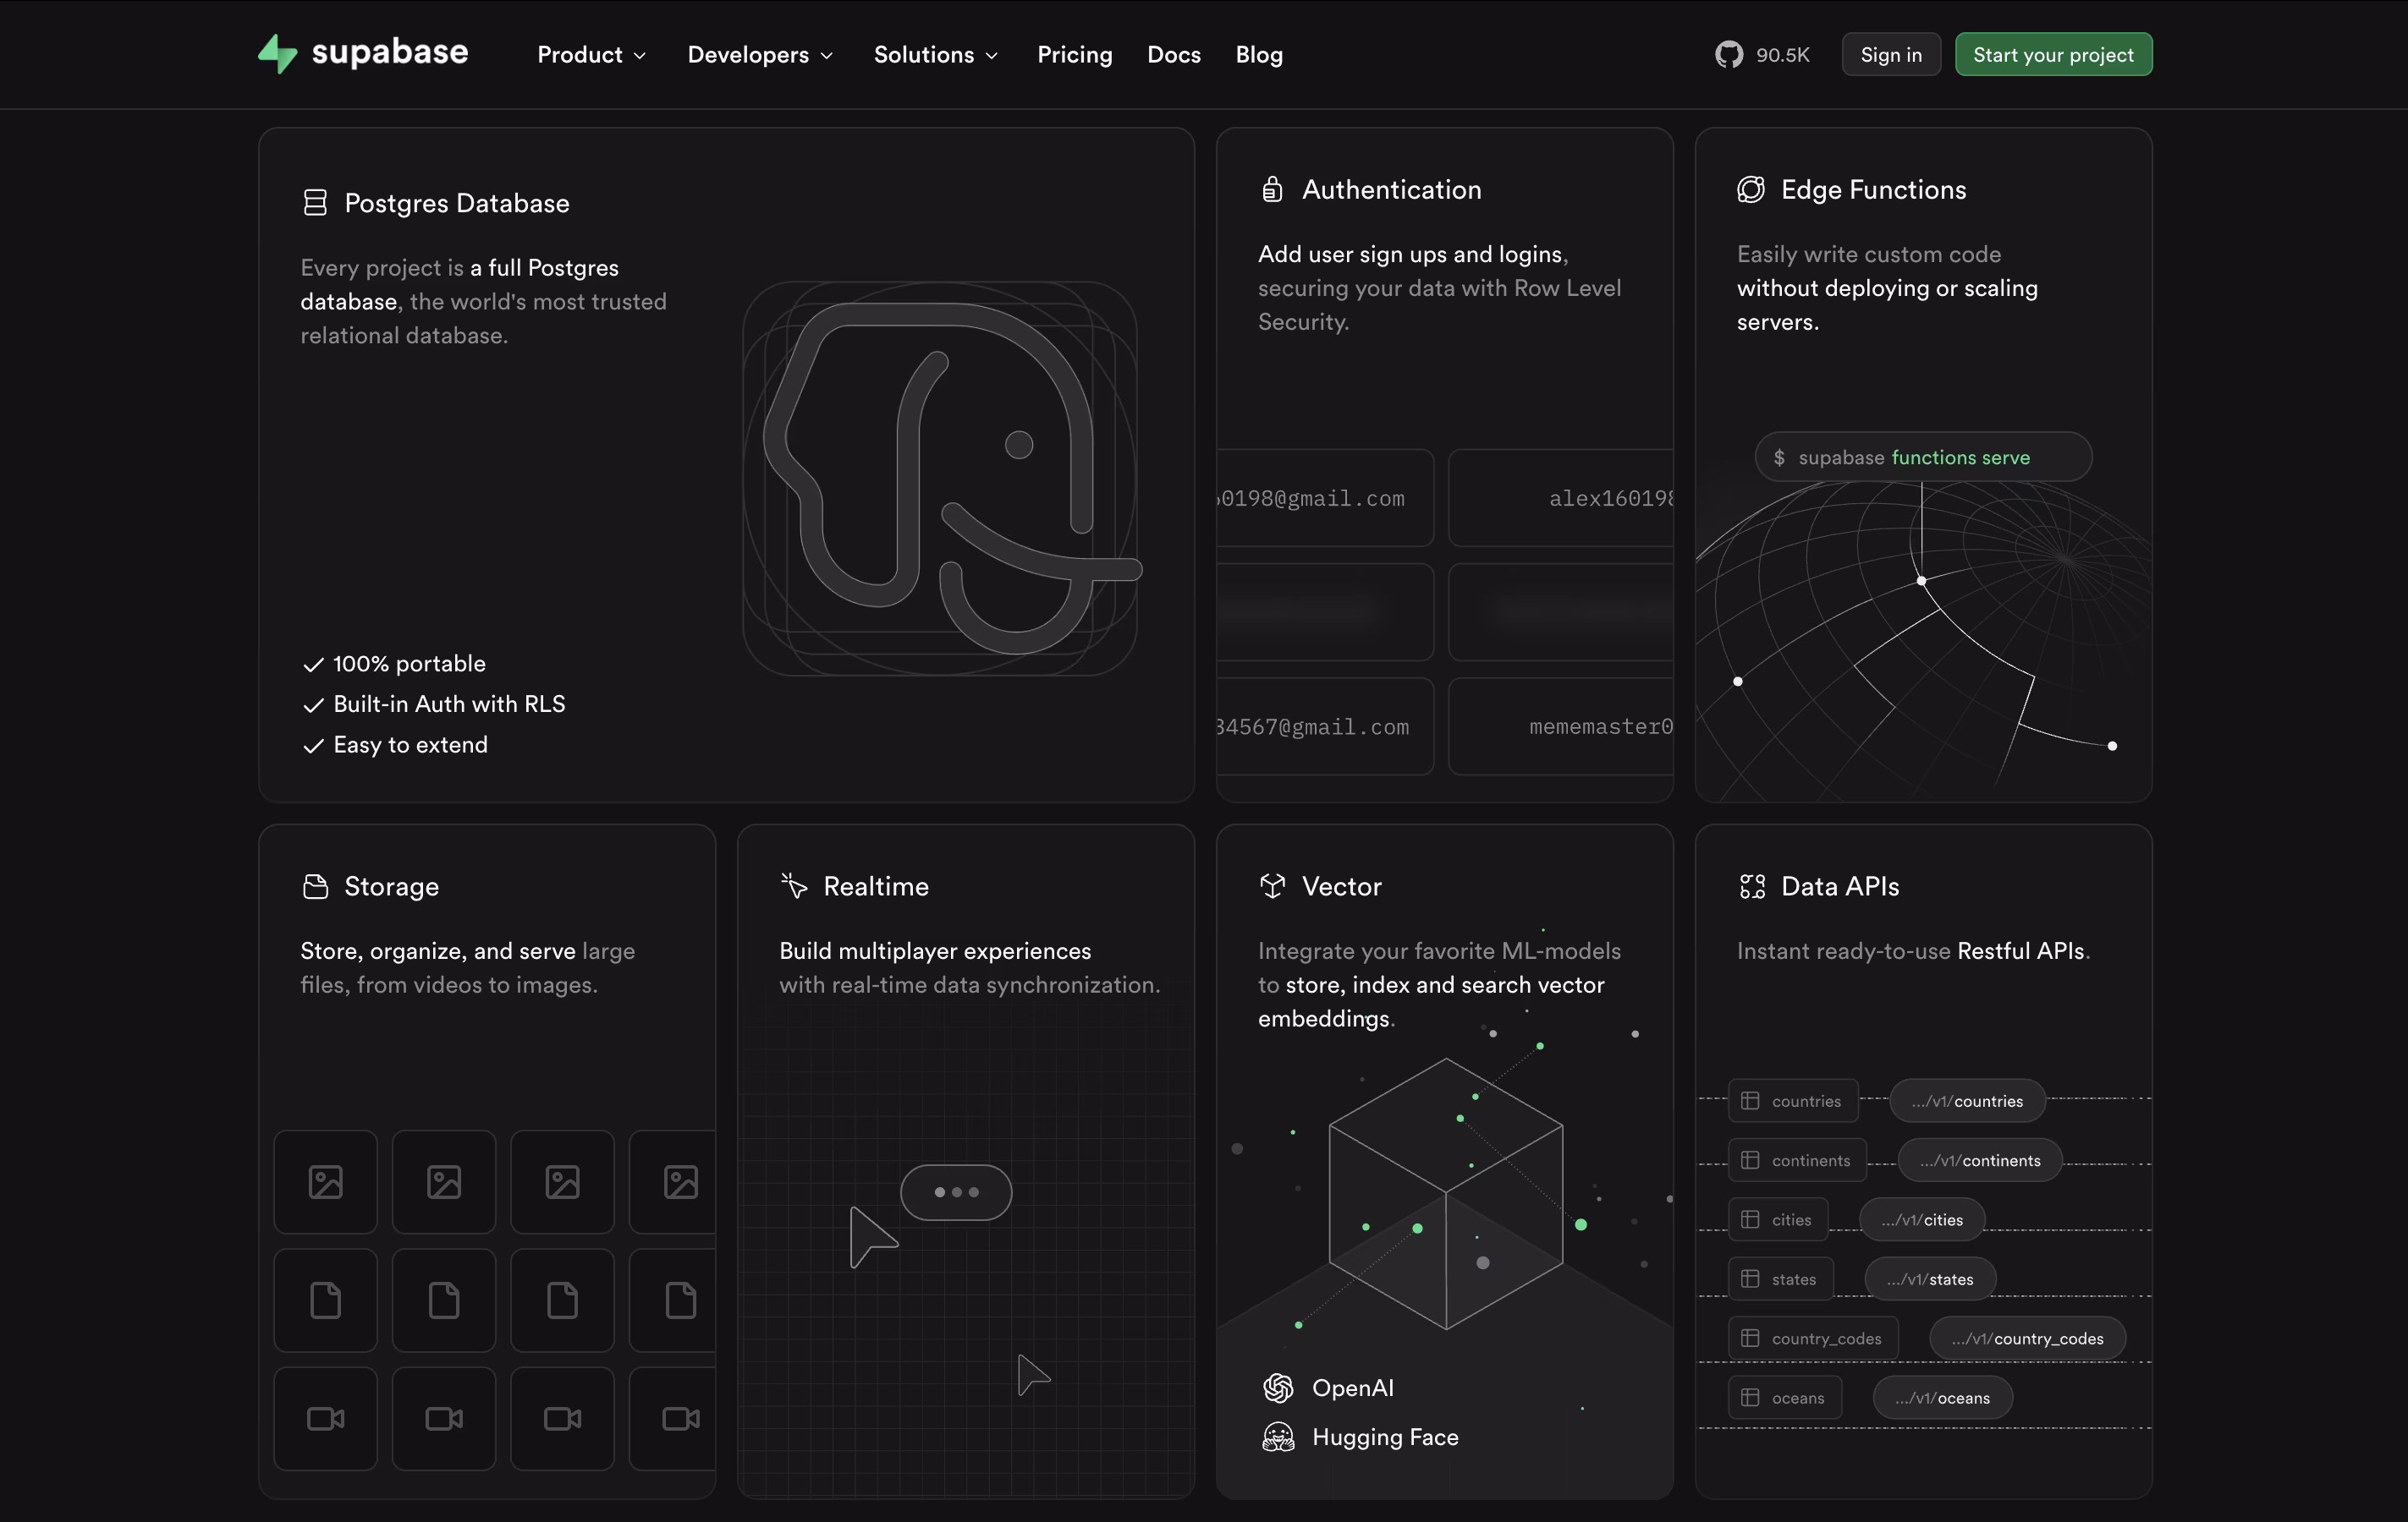Click the Hugging Face logo icon
2408x1522 pixels.
[1278, 1437]
